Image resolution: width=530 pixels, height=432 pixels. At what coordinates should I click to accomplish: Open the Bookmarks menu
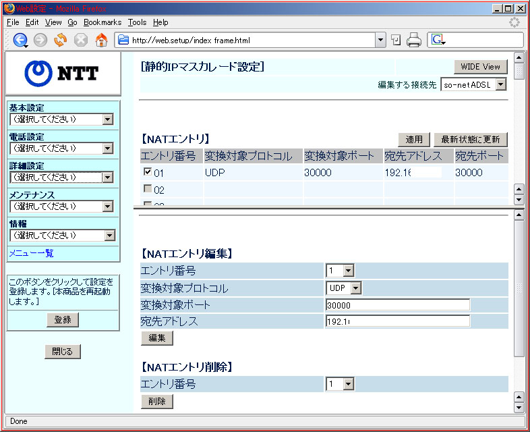pyautogui.click(x=102, y=22)
